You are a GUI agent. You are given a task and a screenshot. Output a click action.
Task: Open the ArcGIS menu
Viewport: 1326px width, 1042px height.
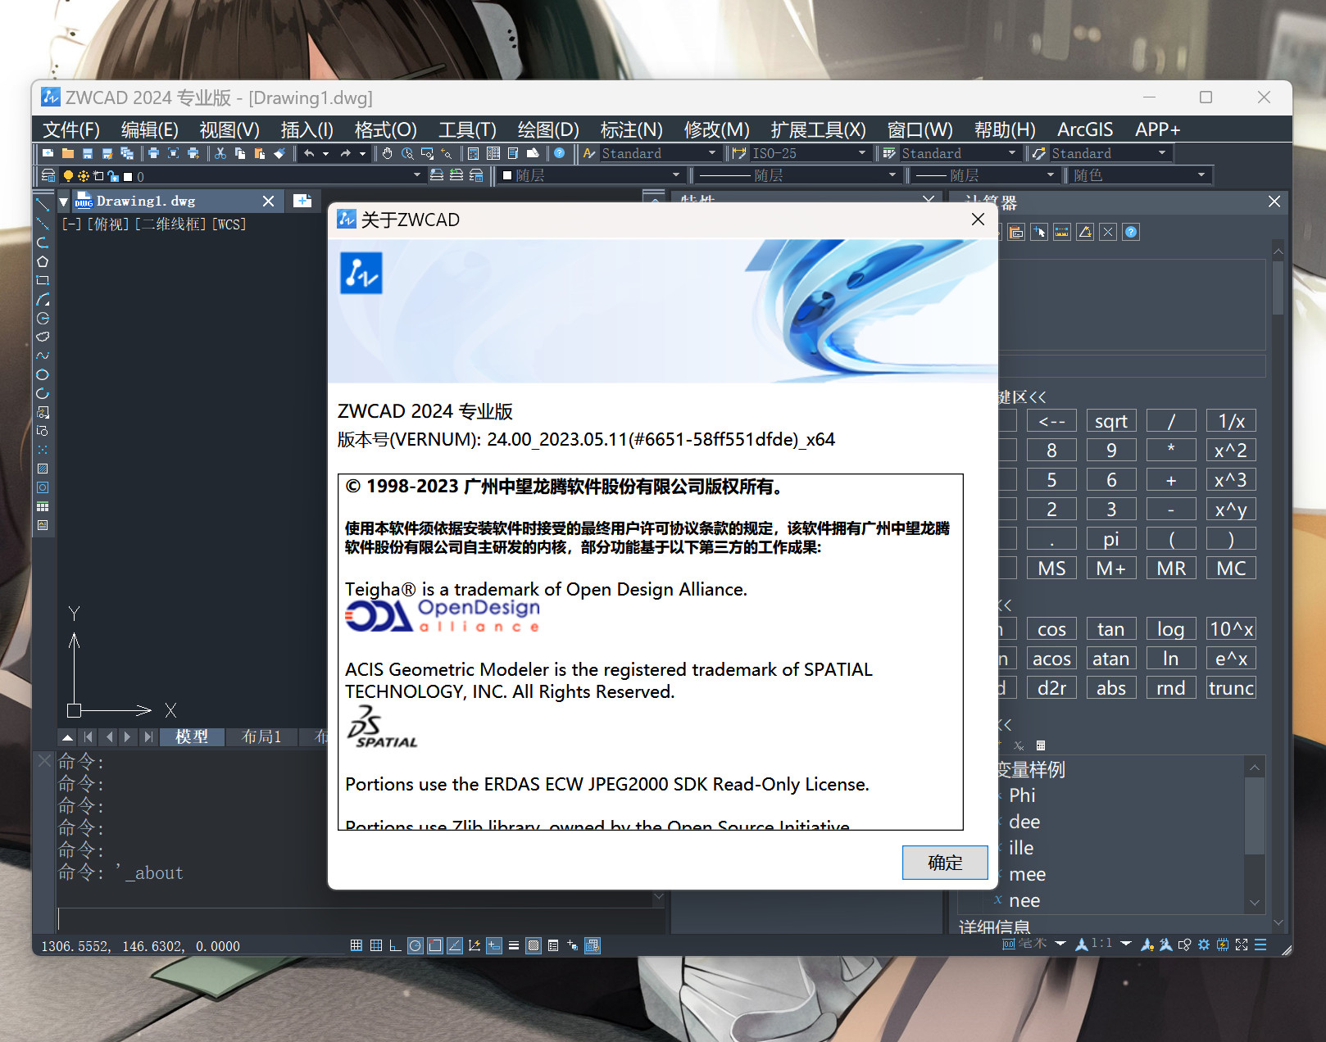(x=1085, y=129)
